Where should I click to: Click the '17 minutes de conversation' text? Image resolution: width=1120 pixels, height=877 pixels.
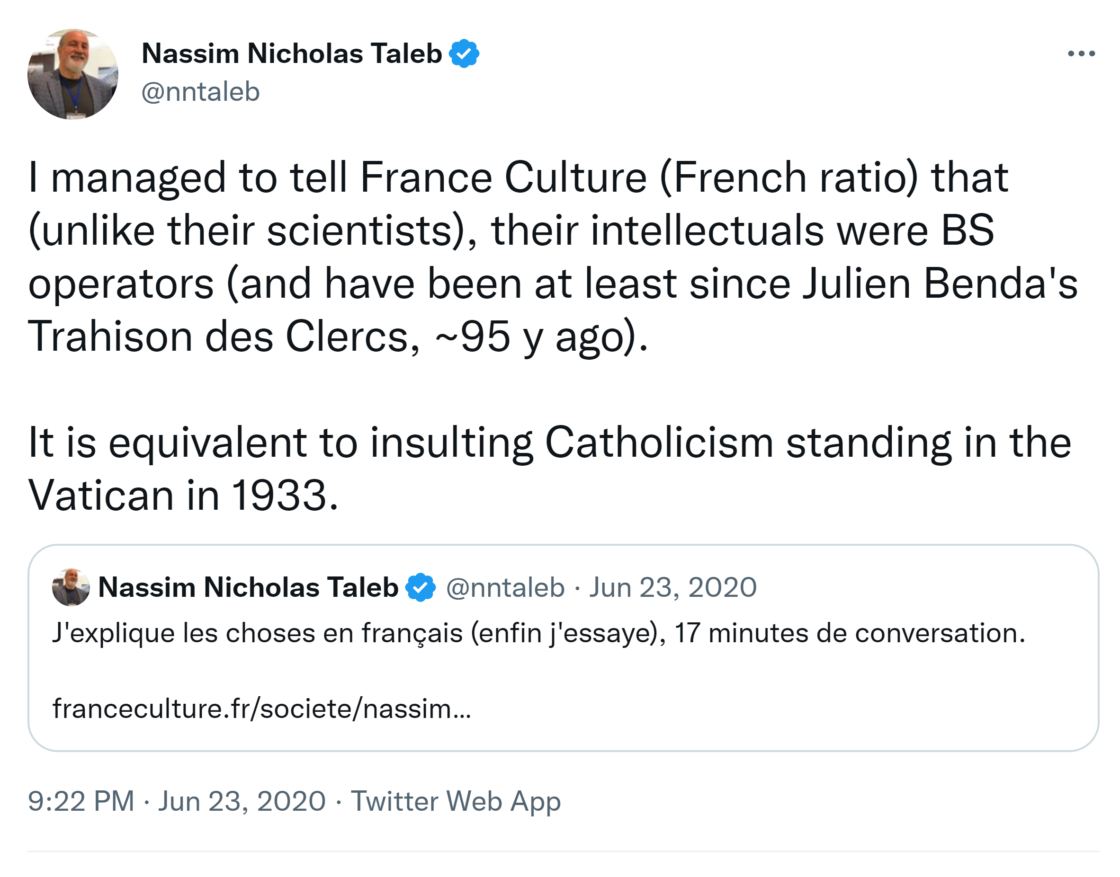pyautogui.click(x=849, y=633)
